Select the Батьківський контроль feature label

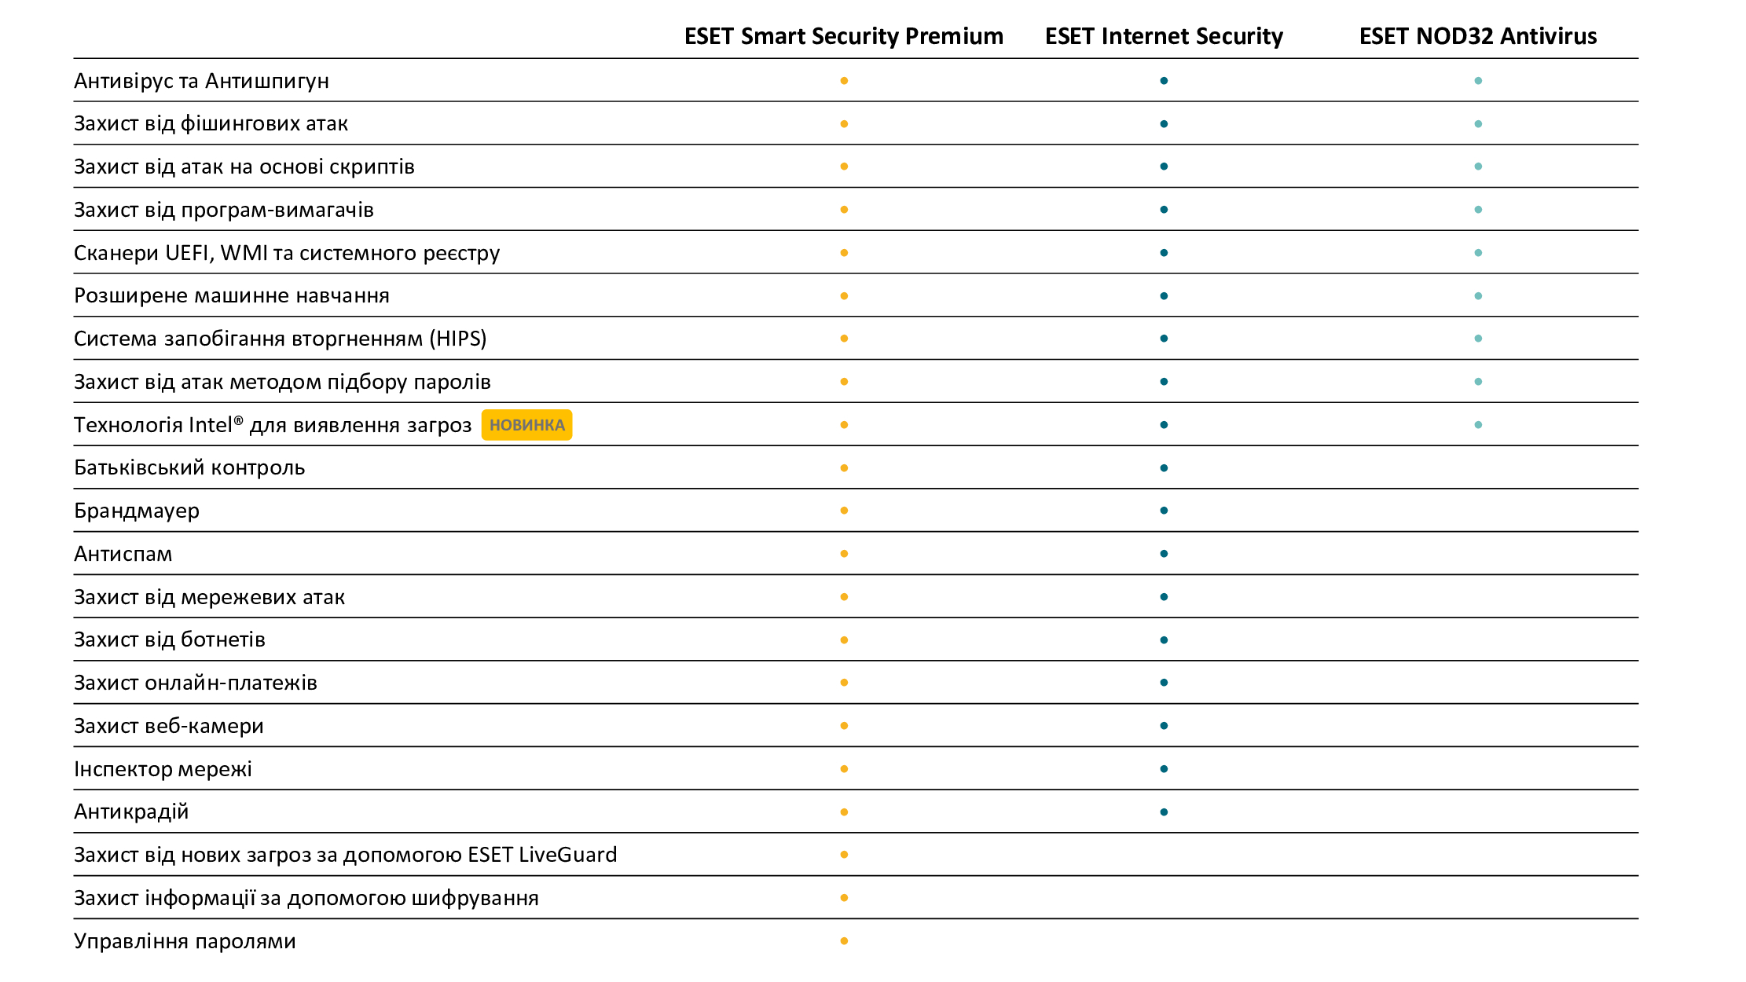coord(189,467)
